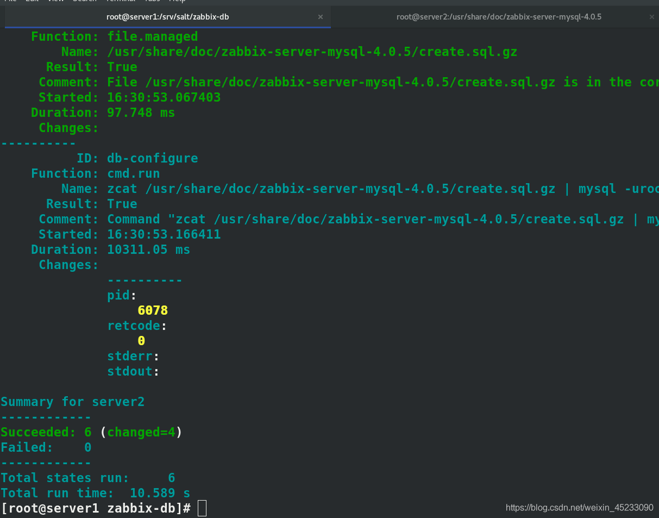Click 'True' result of file.managed state

click(122, 67)
